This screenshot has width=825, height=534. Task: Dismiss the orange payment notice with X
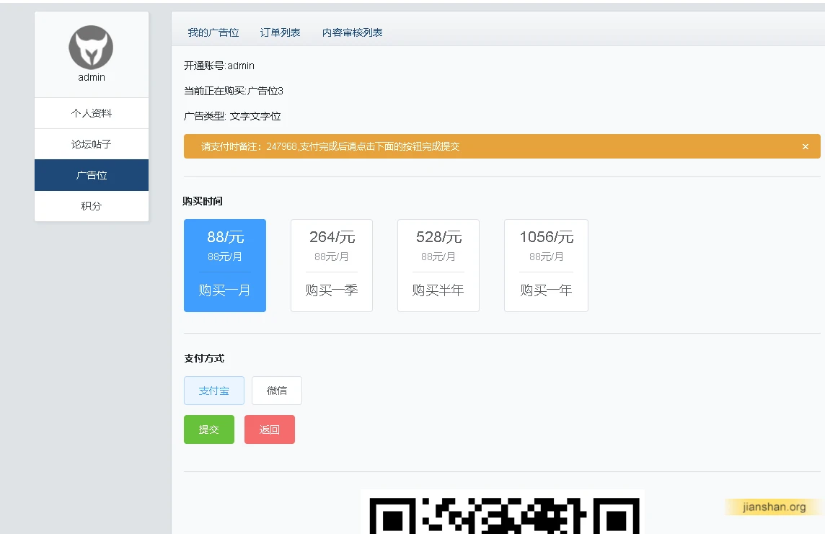[x=805, y=146]
